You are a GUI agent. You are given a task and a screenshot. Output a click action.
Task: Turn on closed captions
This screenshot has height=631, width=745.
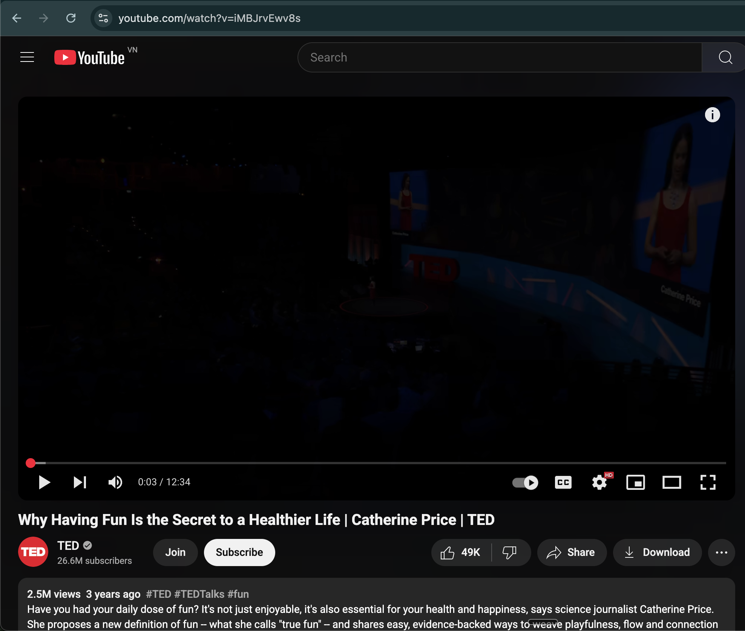[563, 482]
